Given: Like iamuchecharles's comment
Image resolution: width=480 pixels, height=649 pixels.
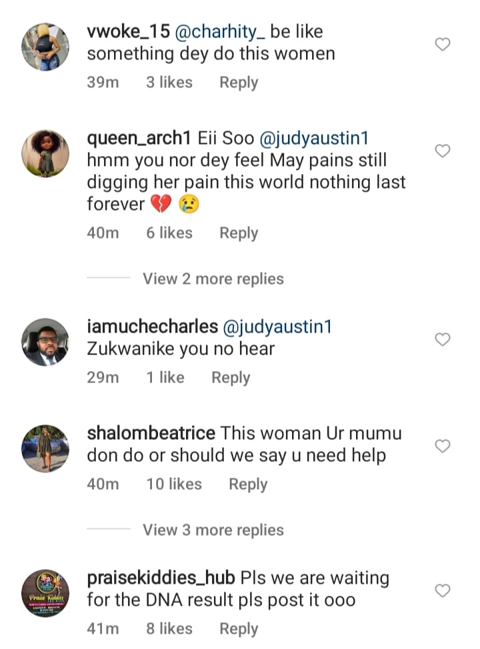Looking at the screenshot, I should (x=443, y=340).
